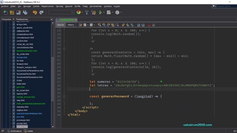This screenshot has width=237, height=133.
Task: Click Find Next Occurrence icon
Action: pos(109,25)
